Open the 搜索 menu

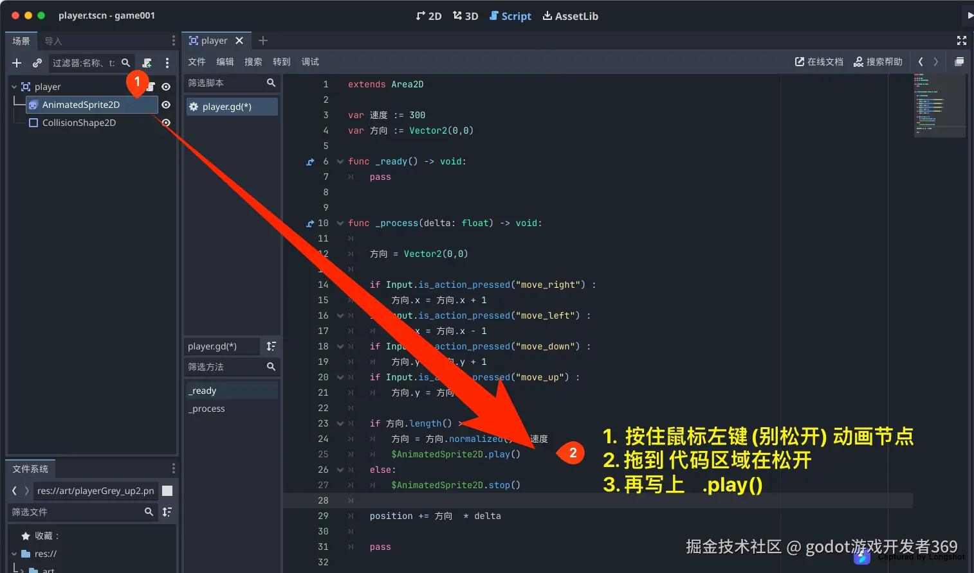tap(253, 62)
